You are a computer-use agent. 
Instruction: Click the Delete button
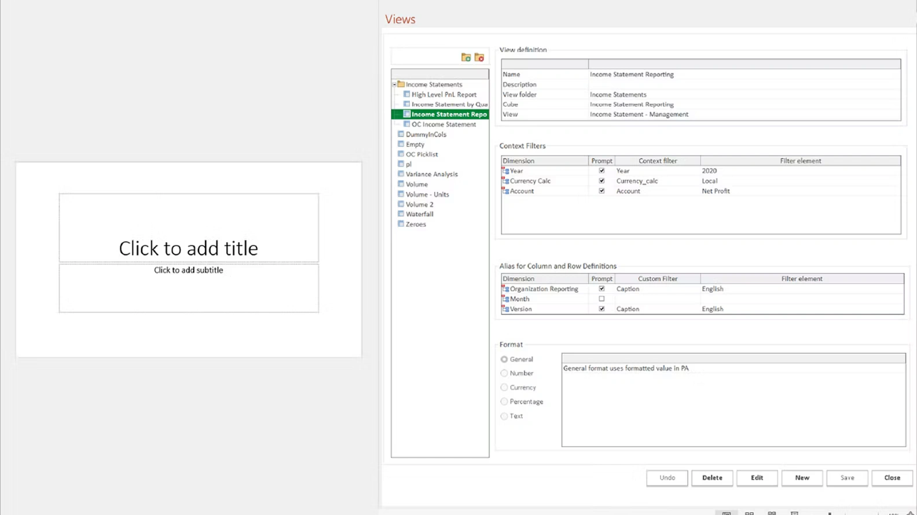pyautogui.click(x=712, y=477)
